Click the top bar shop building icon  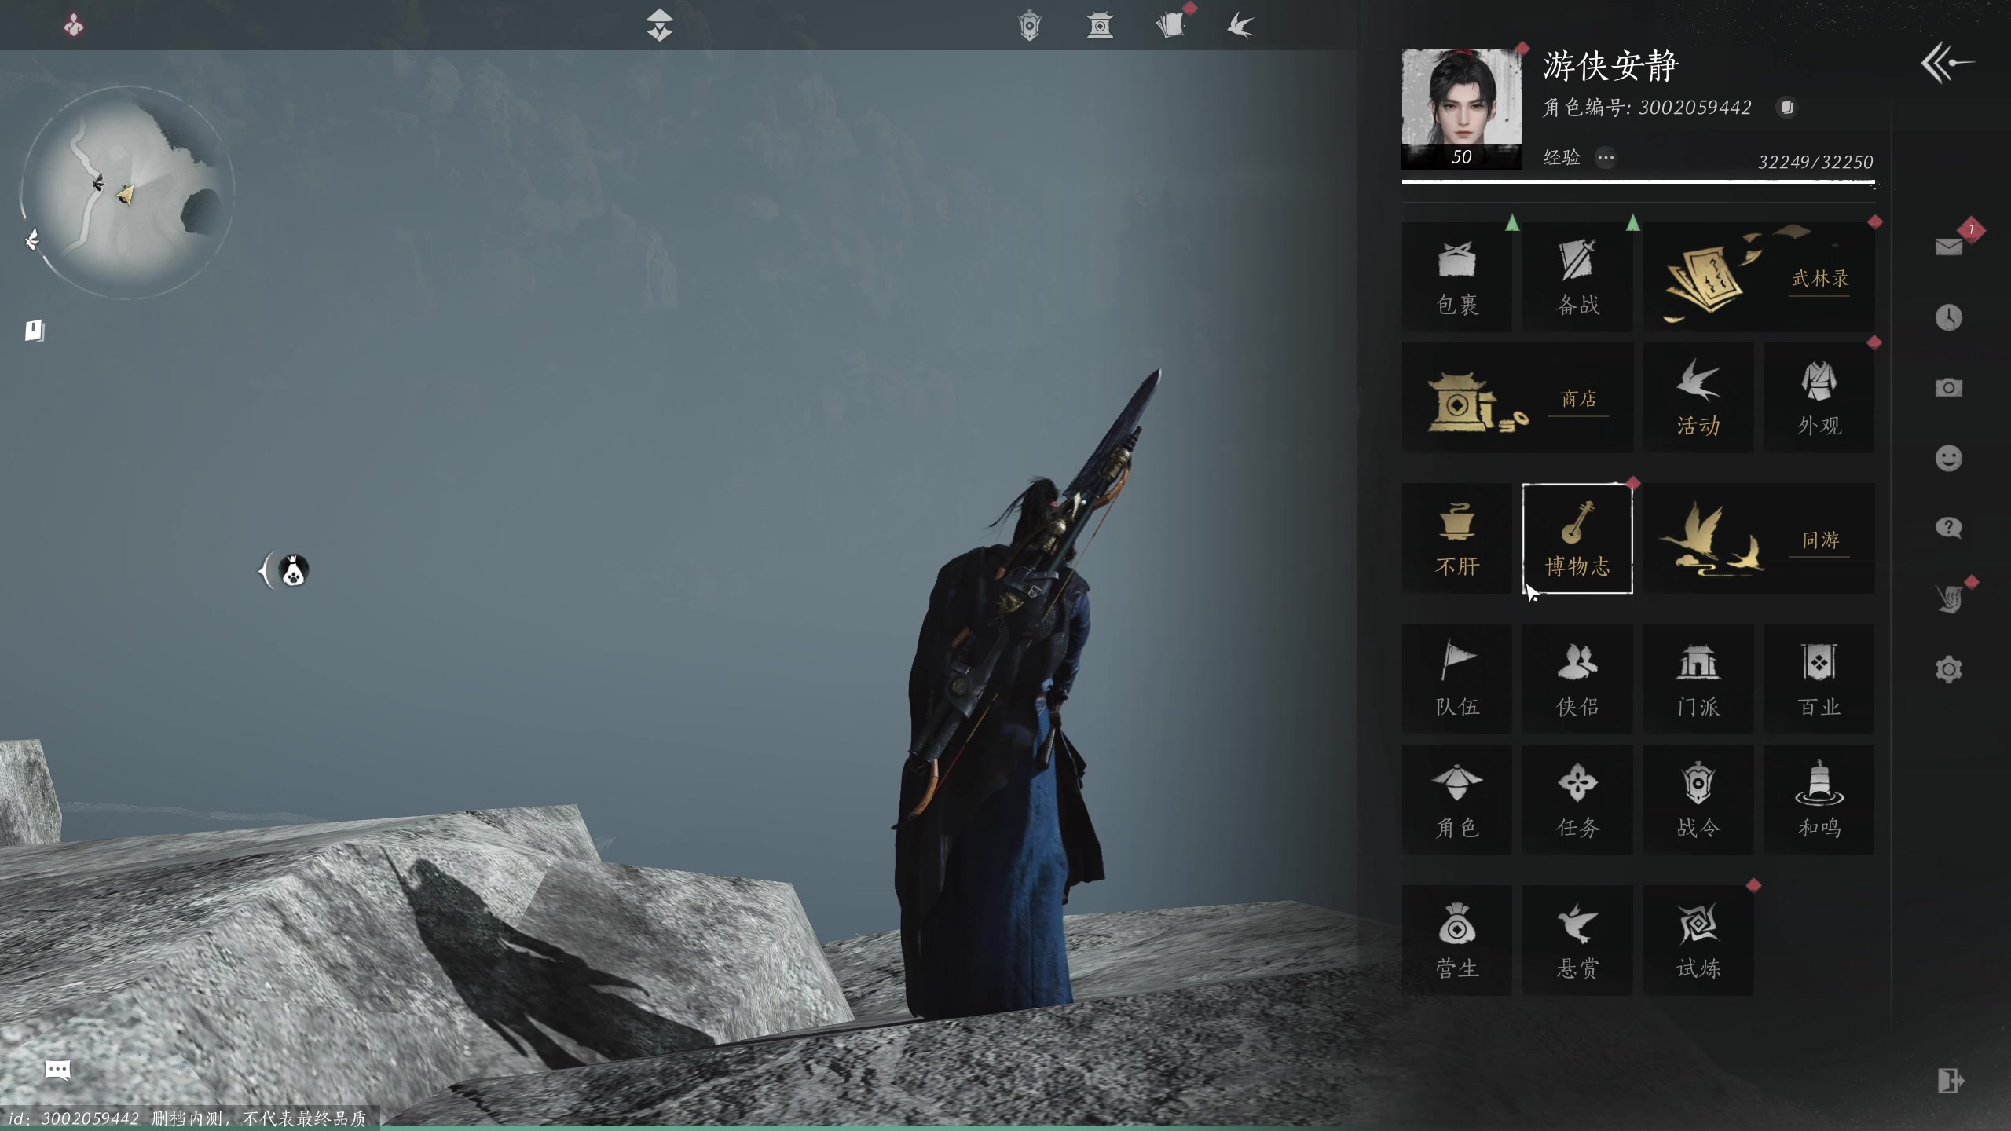point(1100,26)
